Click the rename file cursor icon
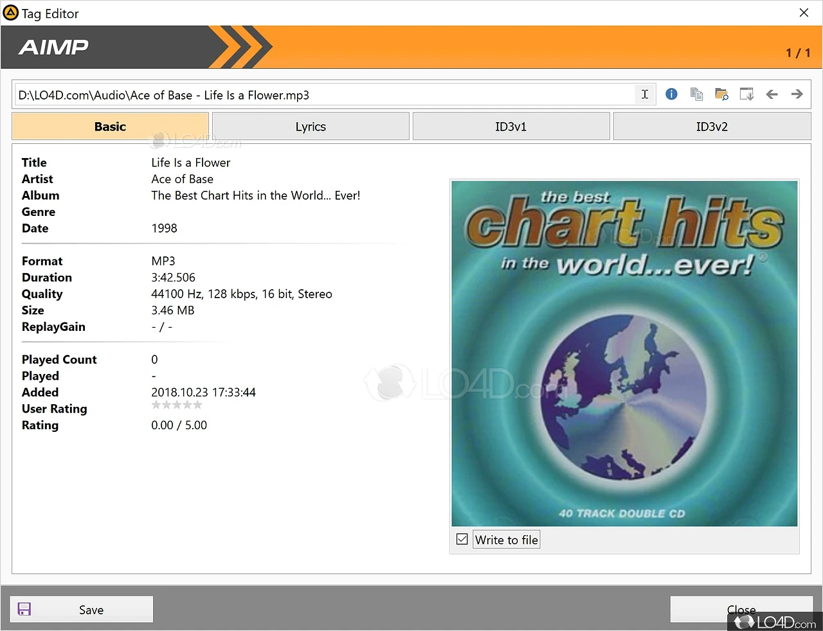Viewport: 823px width, 631px height. (645, 94)
